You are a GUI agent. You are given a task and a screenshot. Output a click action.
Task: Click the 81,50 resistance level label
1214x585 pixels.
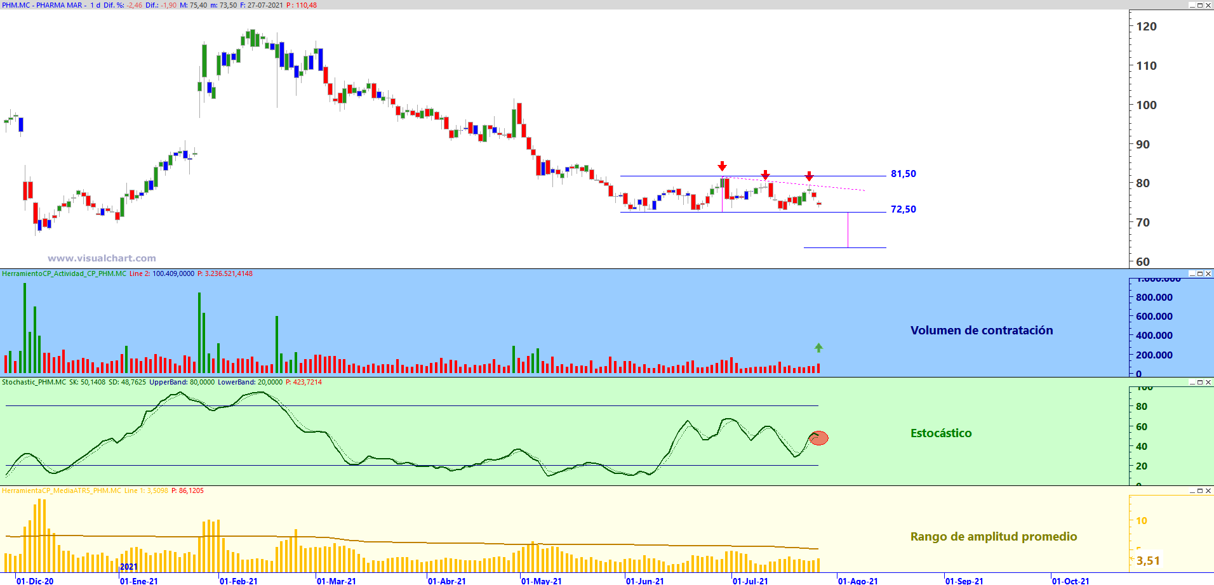[x=903, y=174]
